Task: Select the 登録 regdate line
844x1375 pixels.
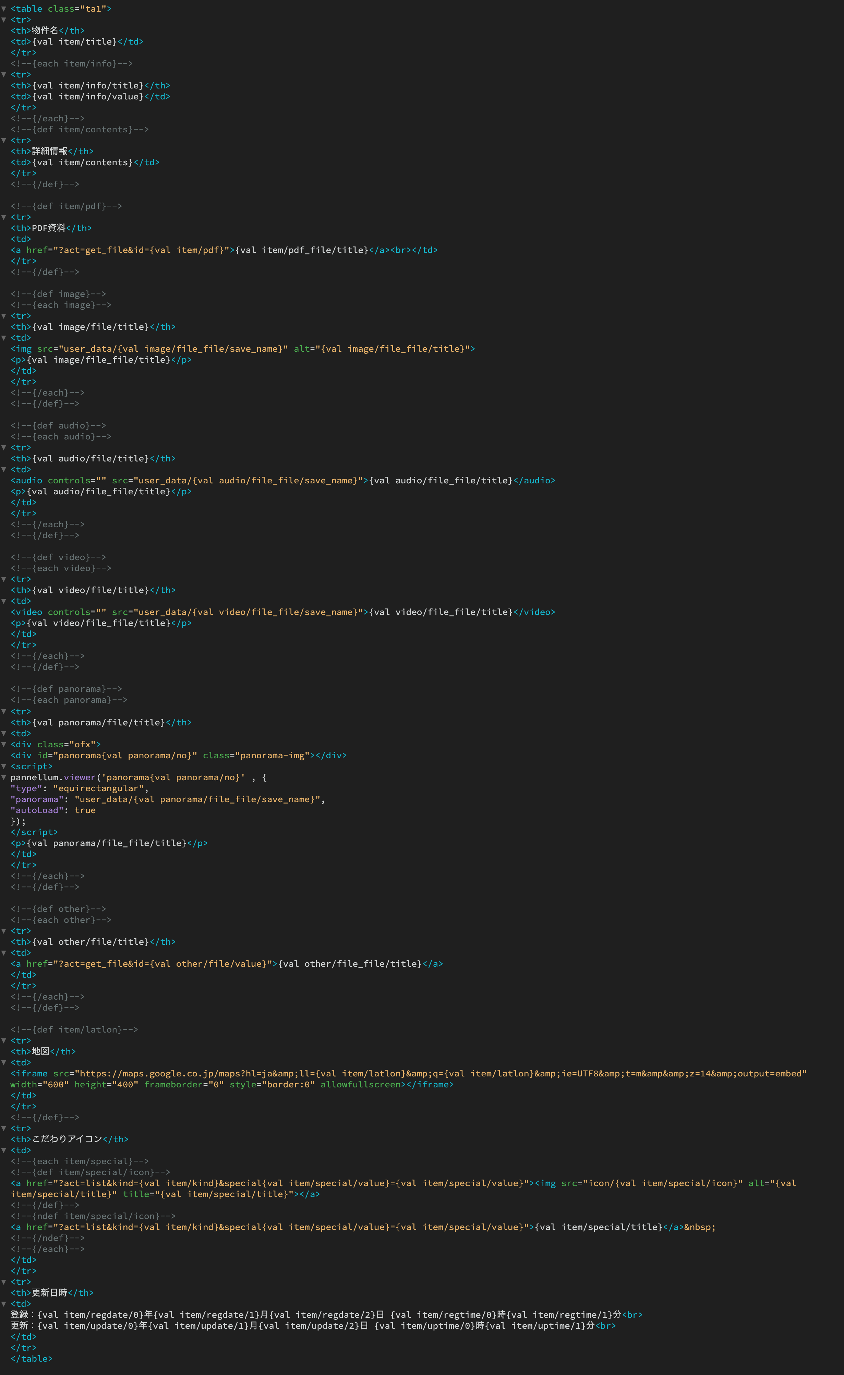Action: pos(327,1315)
